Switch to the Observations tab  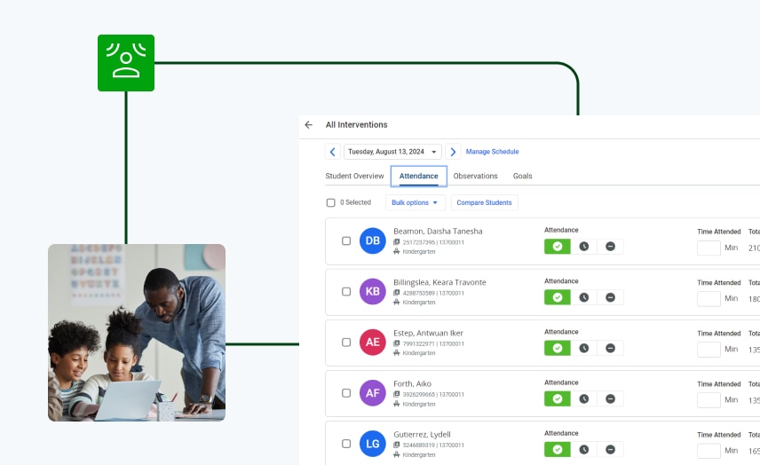tap(476, 176)
